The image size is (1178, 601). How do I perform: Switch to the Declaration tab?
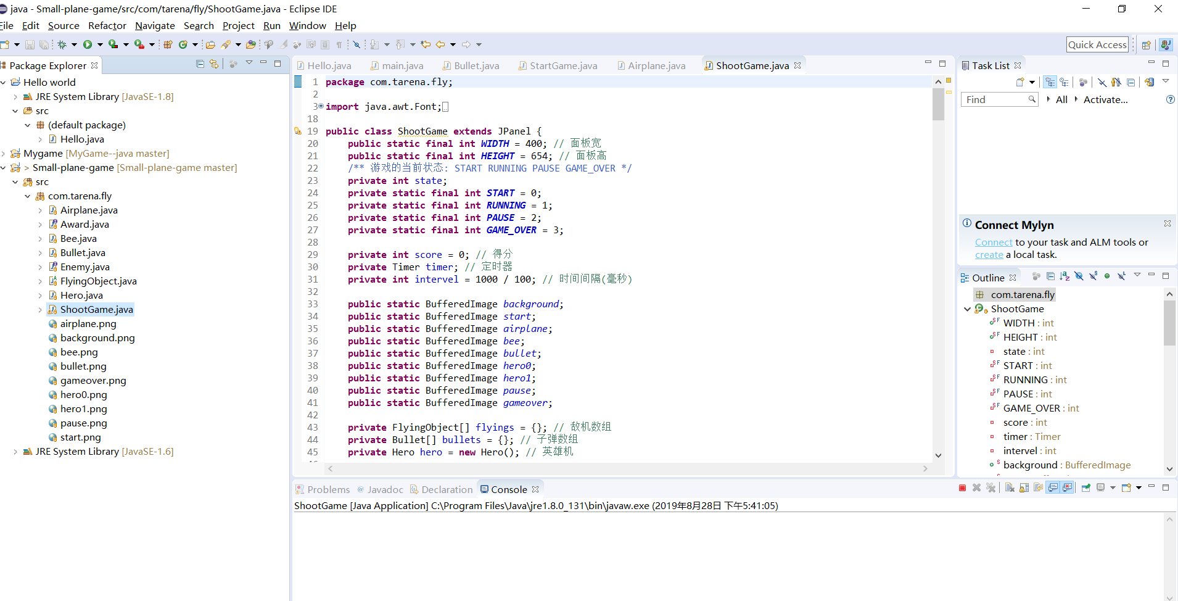(441, 489)
